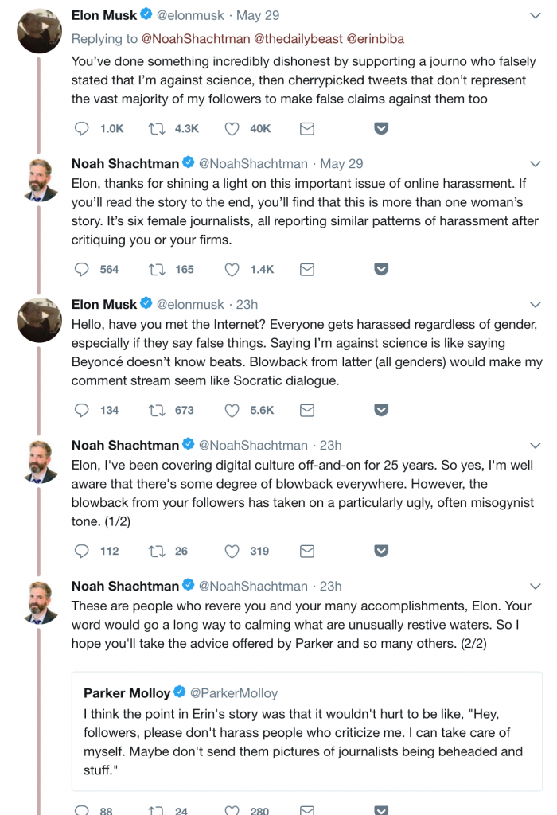557x815 pixels.
Task: Visit @thedailybeast from the replying-to line
Action: [298, 39]
